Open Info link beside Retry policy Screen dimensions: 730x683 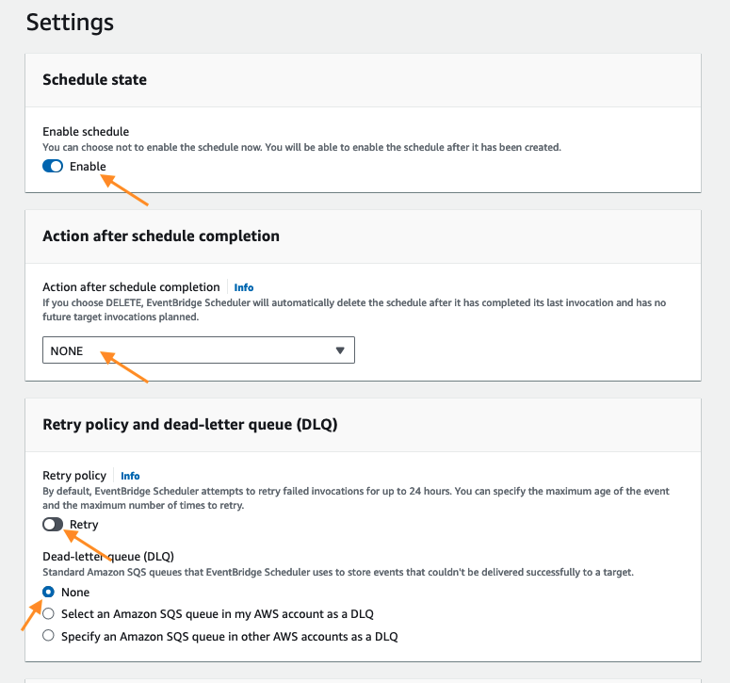130,476
